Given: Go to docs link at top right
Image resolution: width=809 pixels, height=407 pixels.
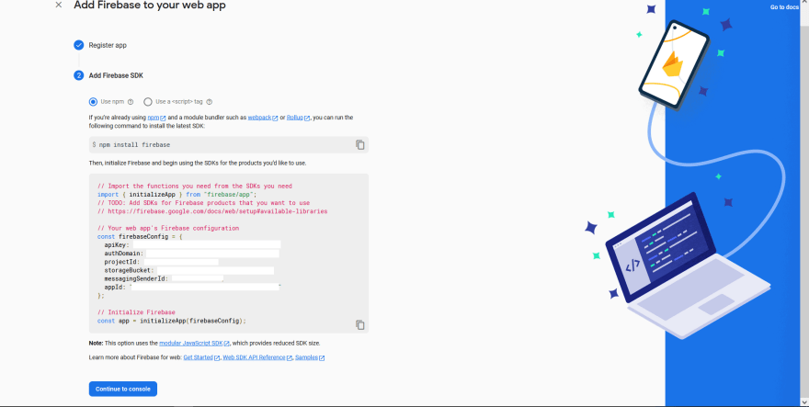Looking at the screenshot, I should pyautogui.click(x=784, y=7).
